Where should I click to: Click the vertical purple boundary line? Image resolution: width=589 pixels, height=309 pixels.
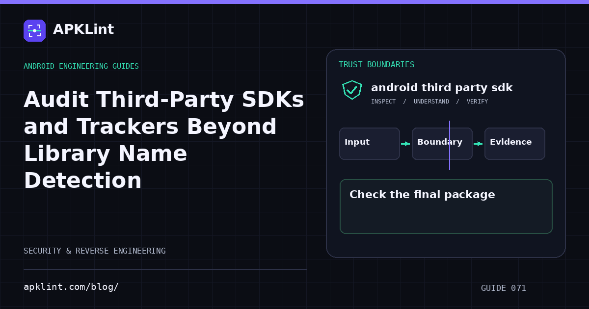point(450,145)
